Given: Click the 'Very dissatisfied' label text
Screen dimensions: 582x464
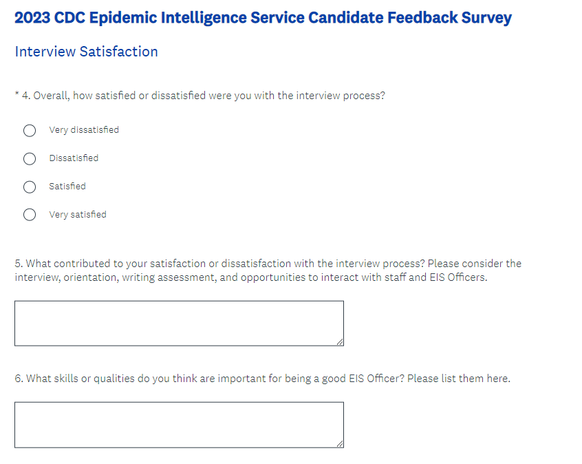Looking at the screenshot, I should point(84,130).
